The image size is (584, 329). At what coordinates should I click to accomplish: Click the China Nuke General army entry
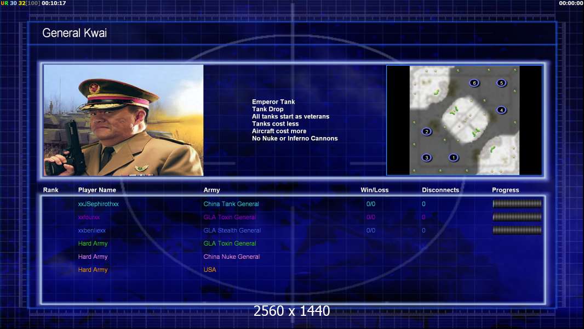click(x=232, y=257)
